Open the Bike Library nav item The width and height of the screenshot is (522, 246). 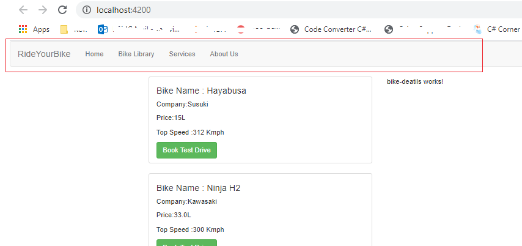pos(136,54)
